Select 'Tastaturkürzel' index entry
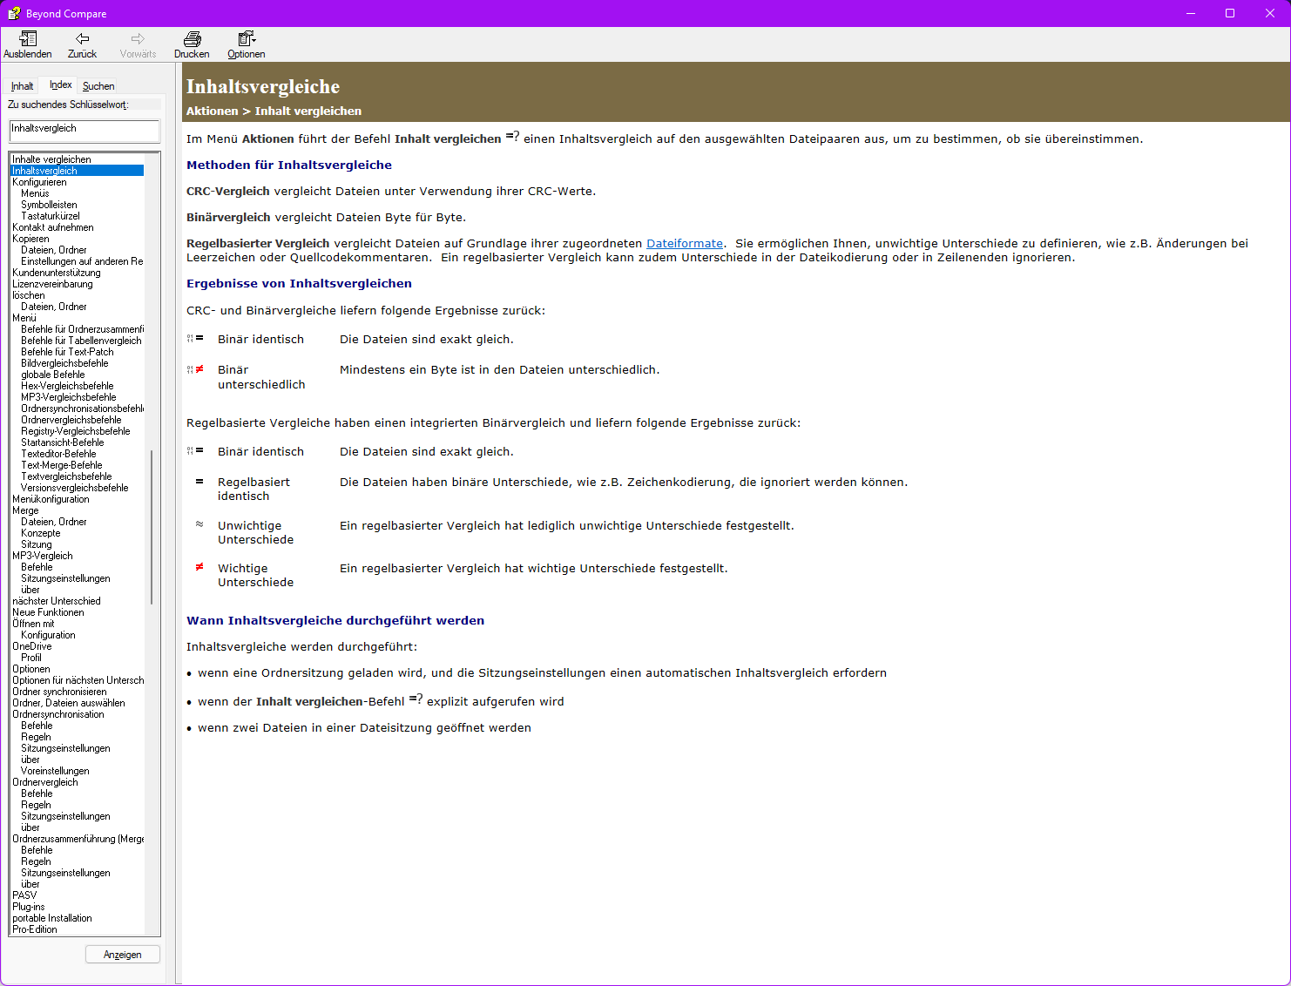 [51, 216]
